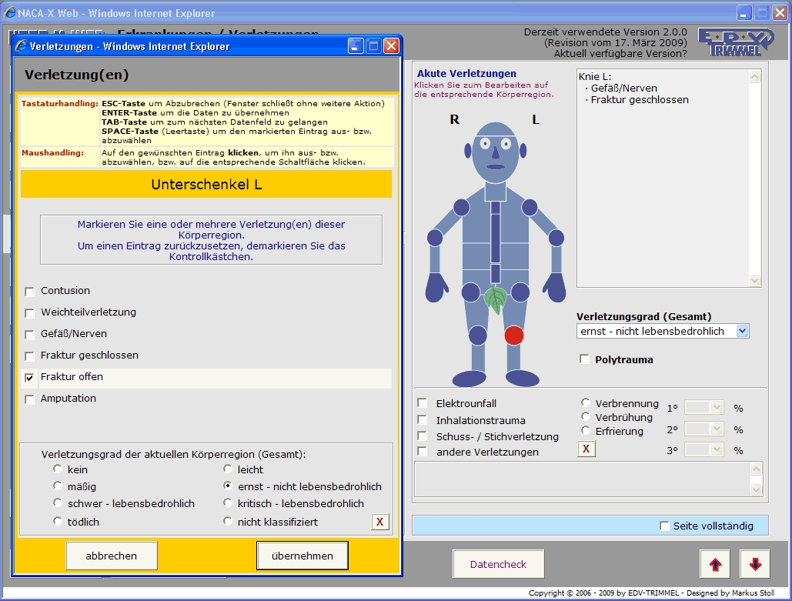Select the 'mäßig' injury grade radio
792x601 pixels.
coord(58,486)
